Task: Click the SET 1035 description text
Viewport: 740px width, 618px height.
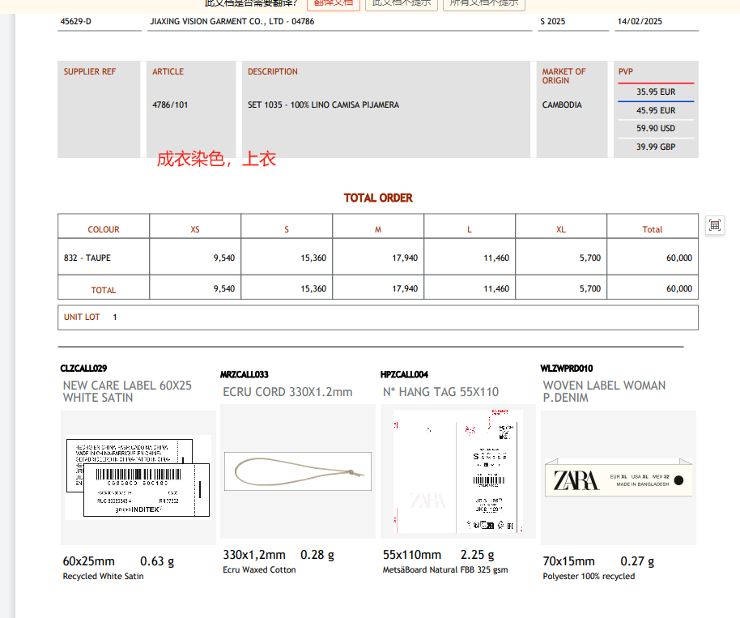Action: pos(323,105)
